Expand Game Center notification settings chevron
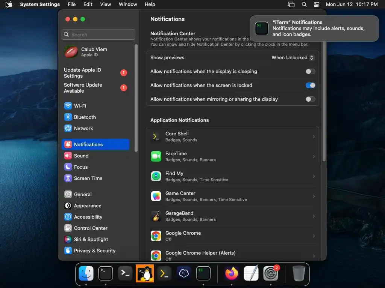The image size is (385, 288). [314, 196]
